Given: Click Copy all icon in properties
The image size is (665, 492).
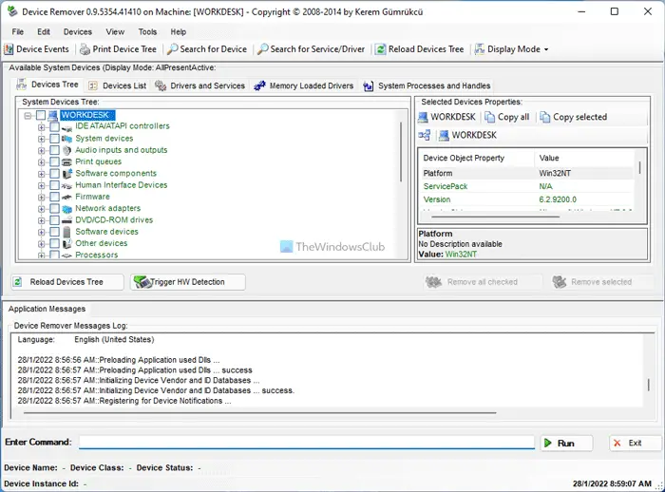Looking at the screenshot, I should [x=490, y=117].
